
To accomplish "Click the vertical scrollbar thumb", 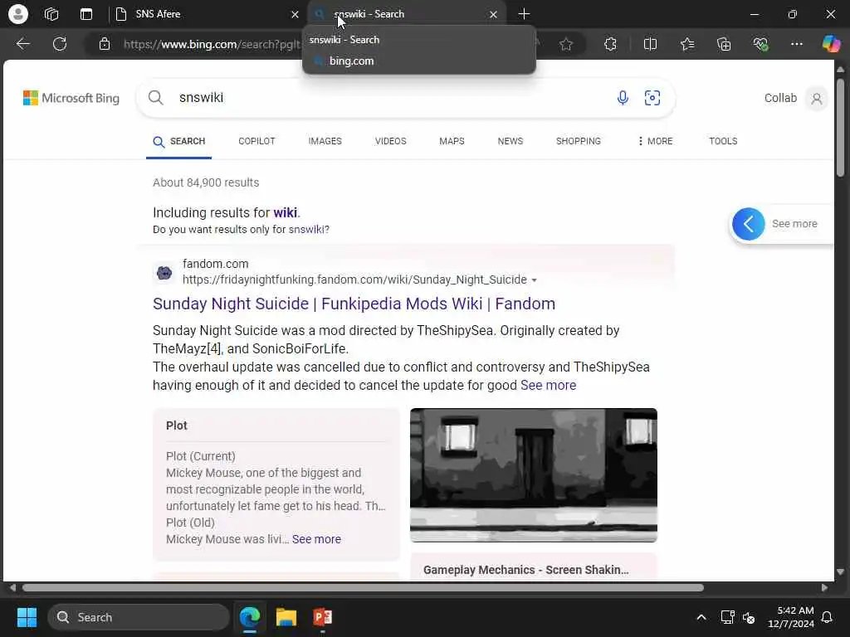I will click(840, 128).
